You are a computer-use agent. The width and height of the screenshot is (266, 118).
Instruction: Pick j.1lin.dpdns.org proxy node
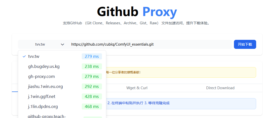click(62, 106)
